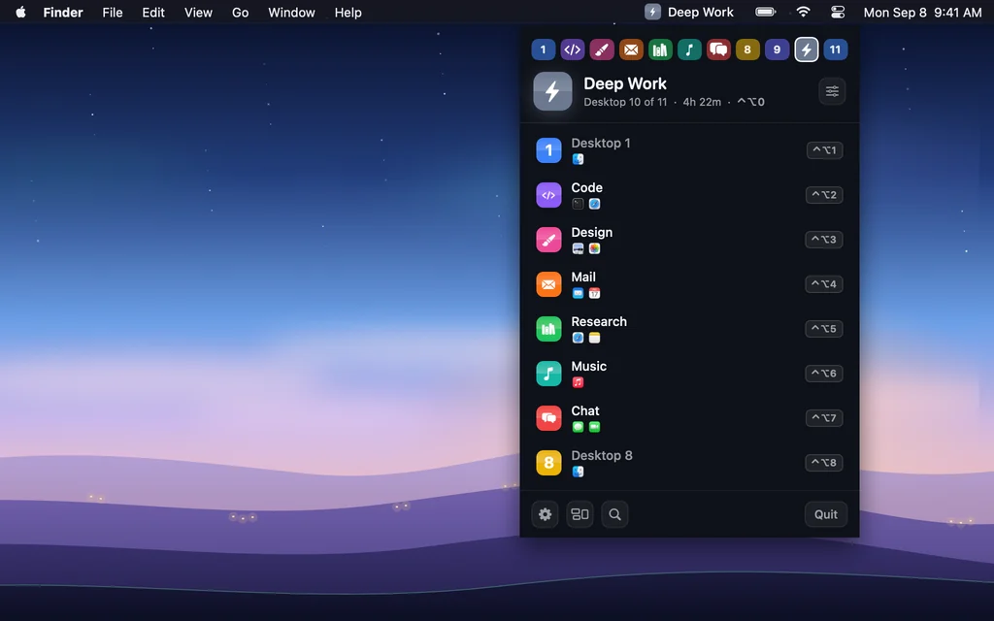Open Control Center in menu bar
The width and height of the screenshot is (994, 621).
[x=838, y=12]
